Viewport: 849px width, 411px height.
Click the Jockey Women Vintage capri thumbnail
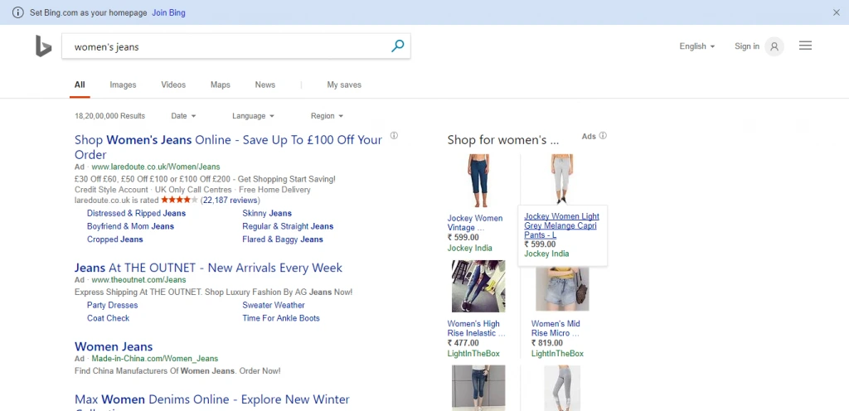click(479, 179)
